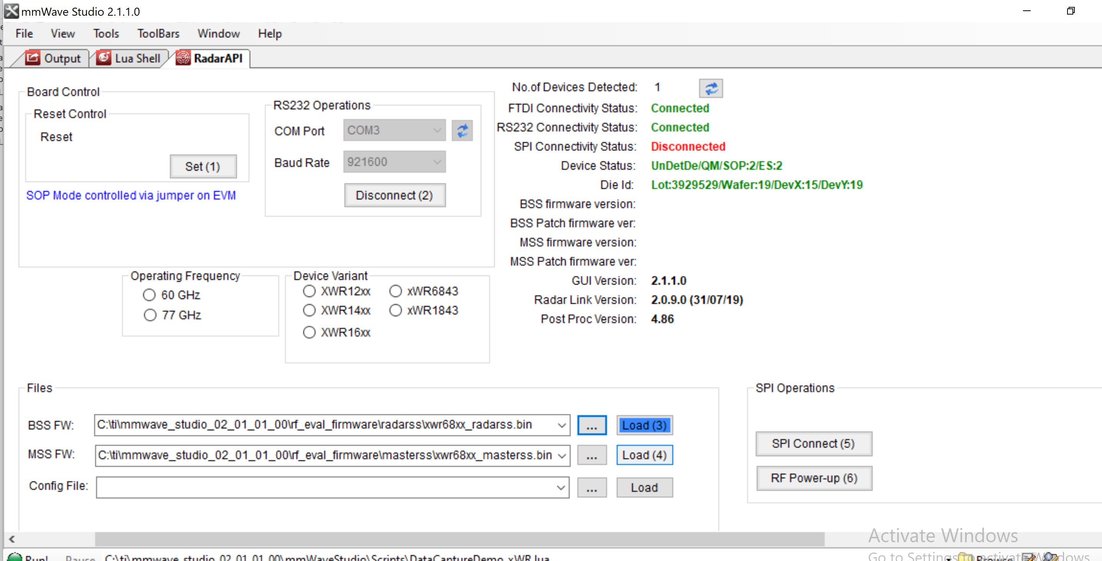Click the GUI Version value 2.1.1.0
This screenshot has width=1102, height=561.
669,281
